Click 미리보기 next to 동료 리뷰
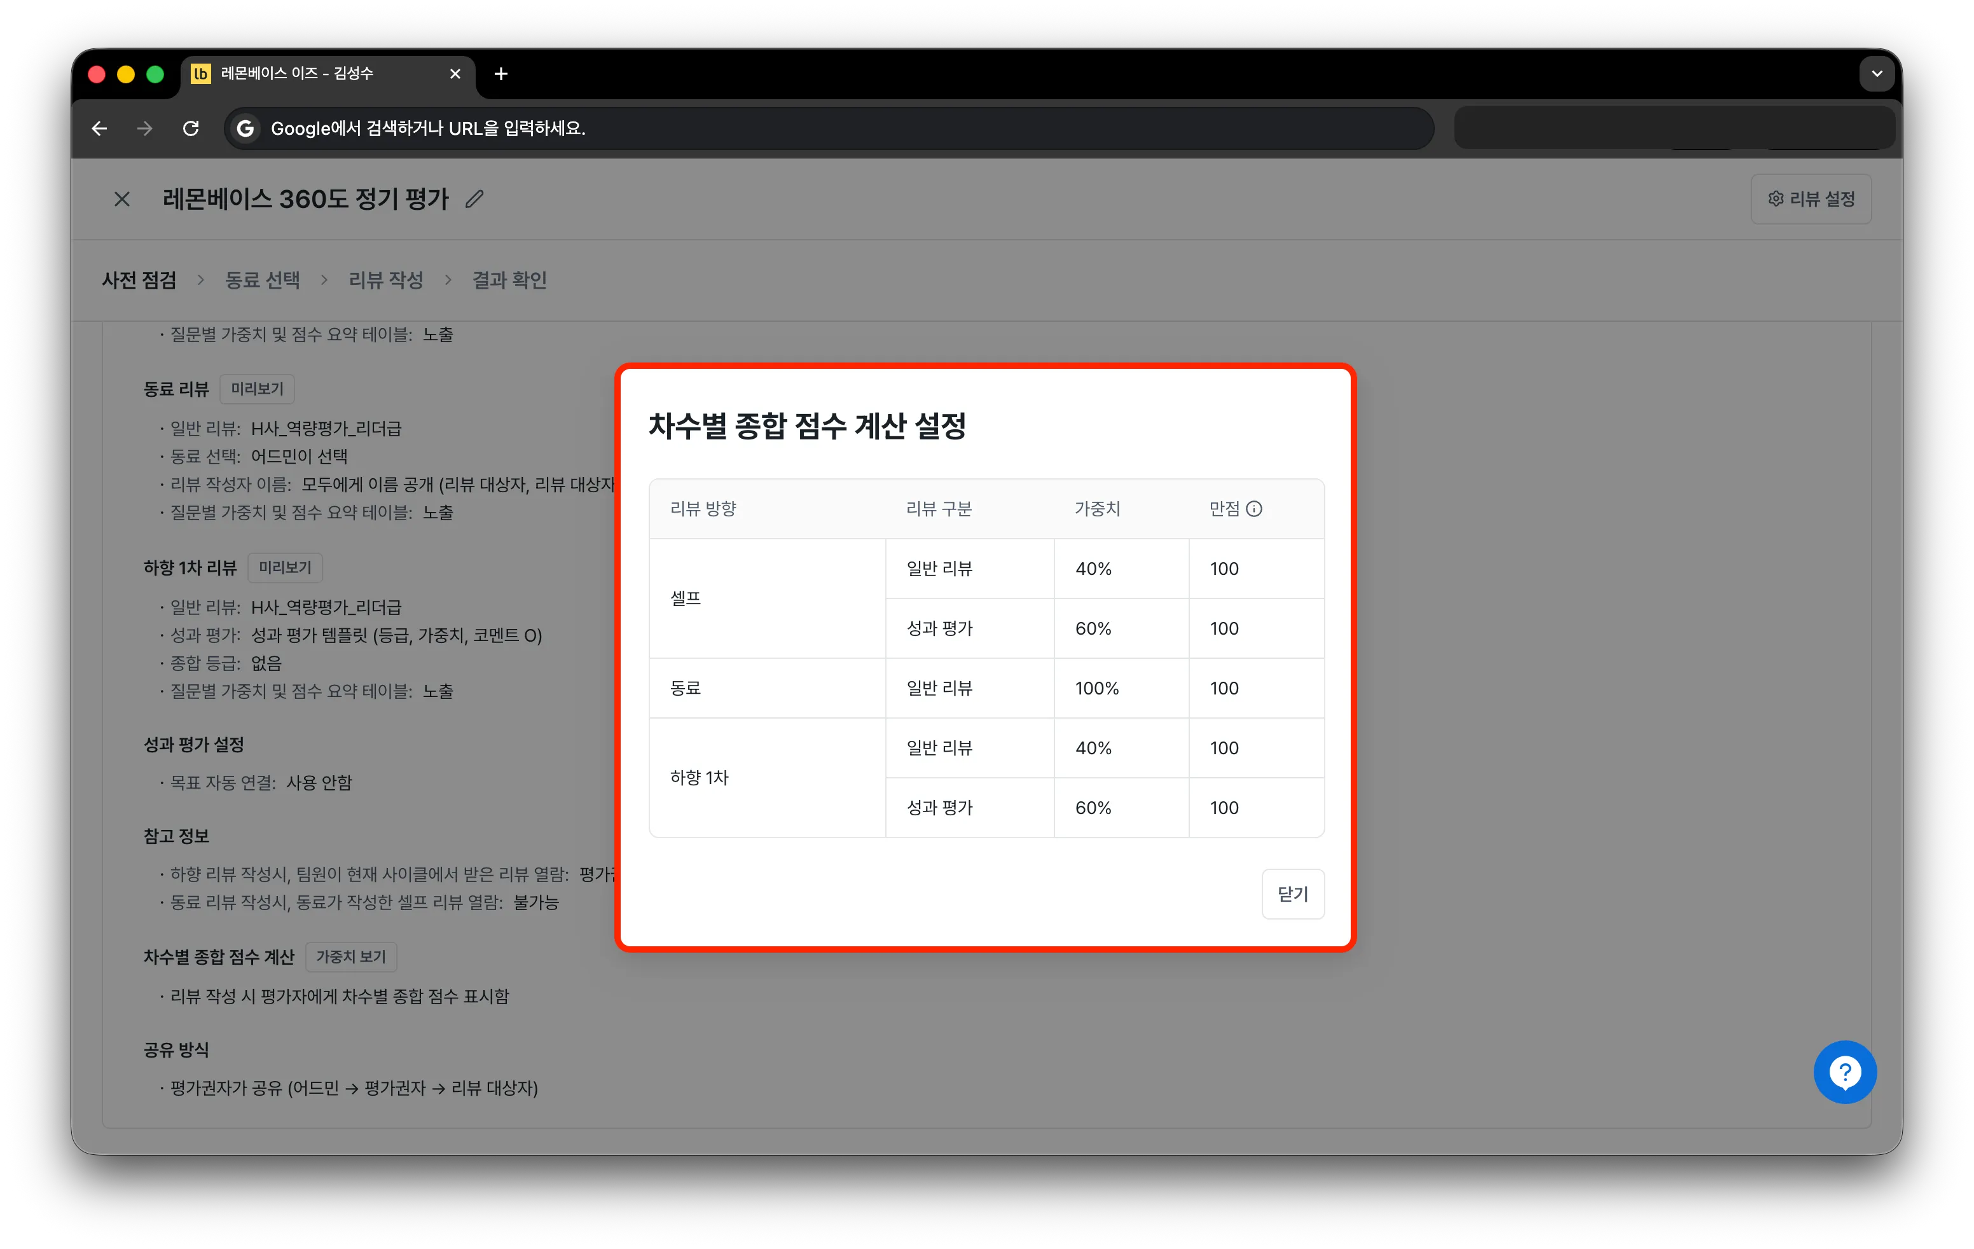Image resolution: width=1974 pixels, height=1249 pixels. pos(256,389)
